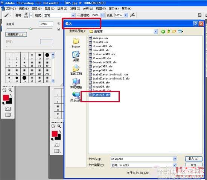This screenshot has height=180, width=207.
Task: Select cloundsABR.abr file
Action: [x=101, y=46]
